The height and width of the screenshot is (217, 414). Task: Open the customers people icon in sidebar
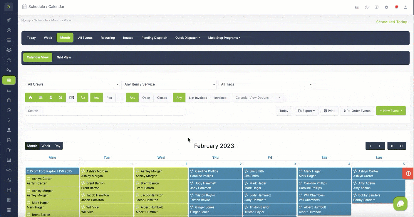click(9, 50)
